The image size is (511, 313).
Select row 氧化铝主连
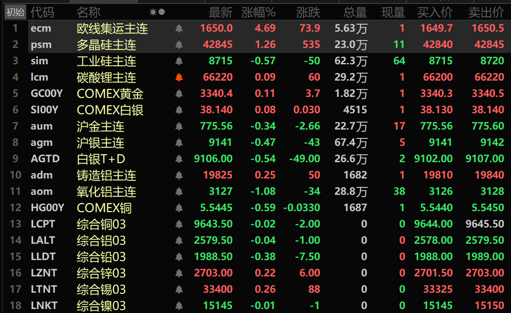pos(257,191)
